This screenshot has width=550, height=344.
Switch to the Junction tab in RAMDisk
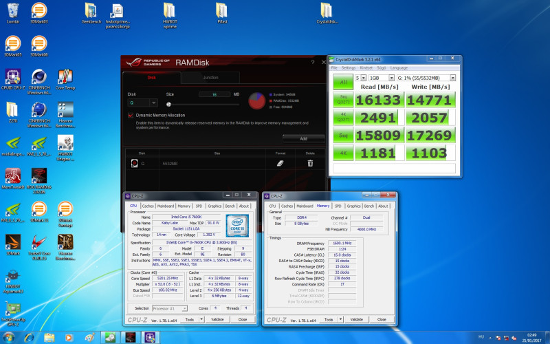pos(210,78)
